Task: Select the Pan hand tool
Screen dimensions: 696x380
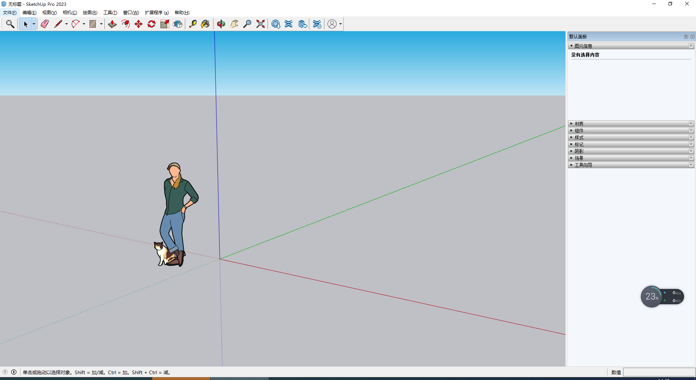Action: click(x=234, y=24)
